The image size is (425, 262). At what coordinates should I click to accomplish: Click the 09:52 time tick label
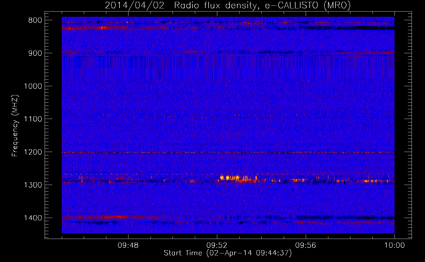(x=217, y=245)
